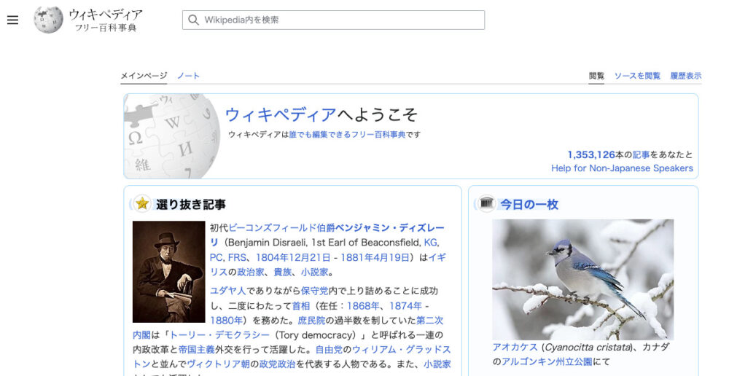Switch to the ノート tab
The width and height of the screenshot is (729, 376).
(x=188, y=76)
